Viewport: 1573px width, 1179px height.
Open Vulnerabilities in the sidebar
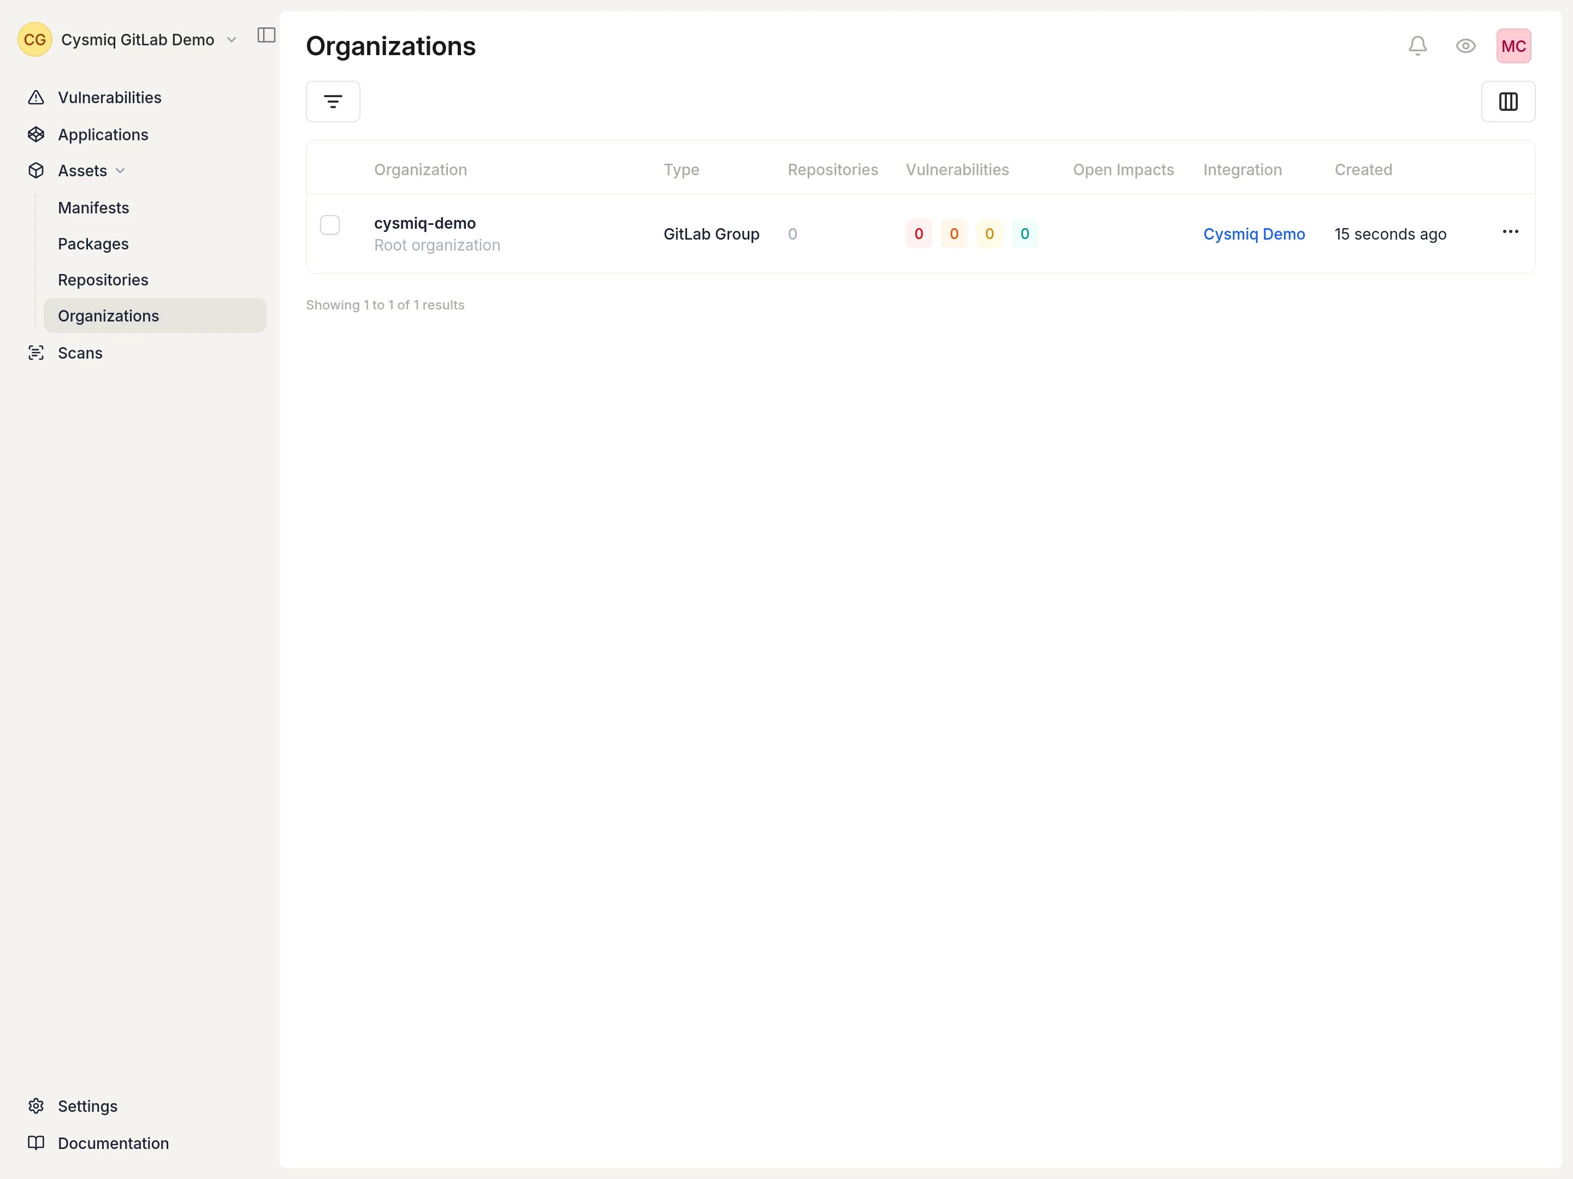[110, 97]
